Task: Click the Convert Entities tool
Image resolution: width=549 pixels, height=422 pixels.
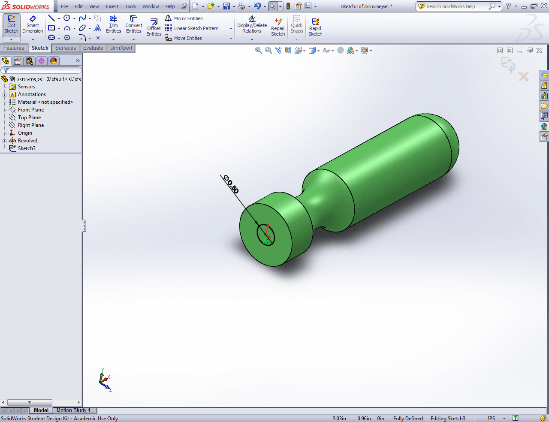Action: tap(134, 24)
